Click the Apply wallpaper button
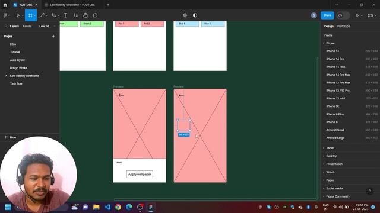Viewport: 380px width, 213px height. (140, 175)
